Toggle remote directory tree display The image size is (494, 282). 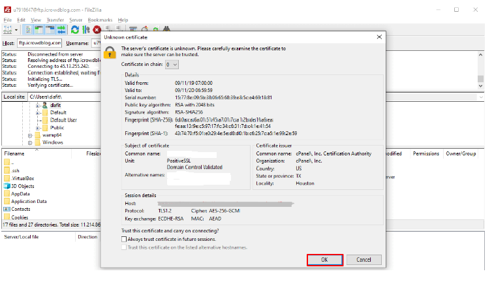pyautogui.click(x=50, y=30)
